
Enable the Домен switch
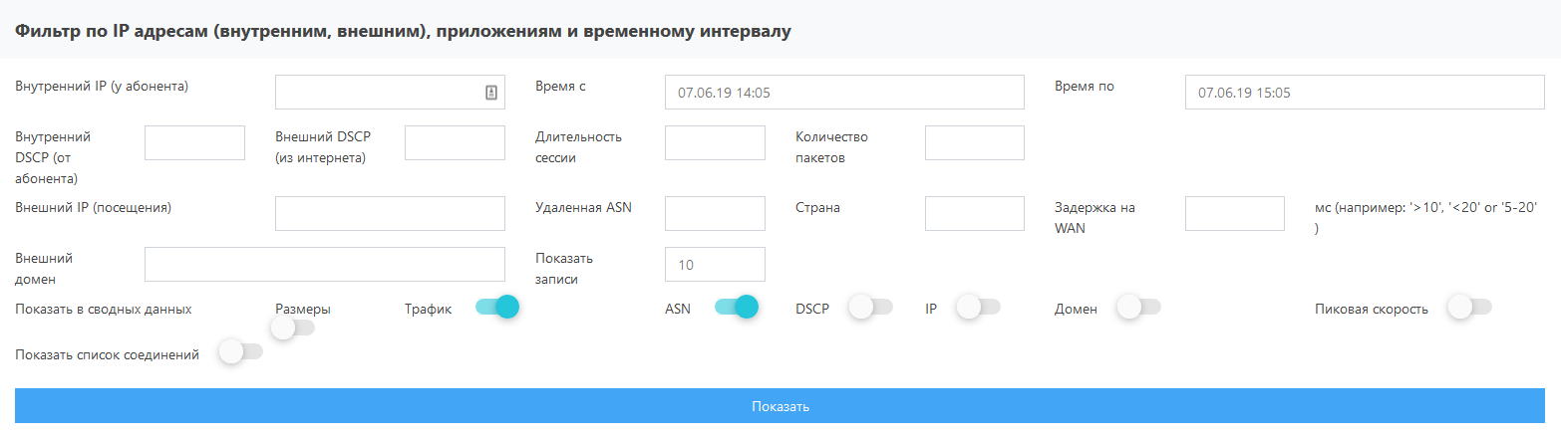pos(1138,308)
